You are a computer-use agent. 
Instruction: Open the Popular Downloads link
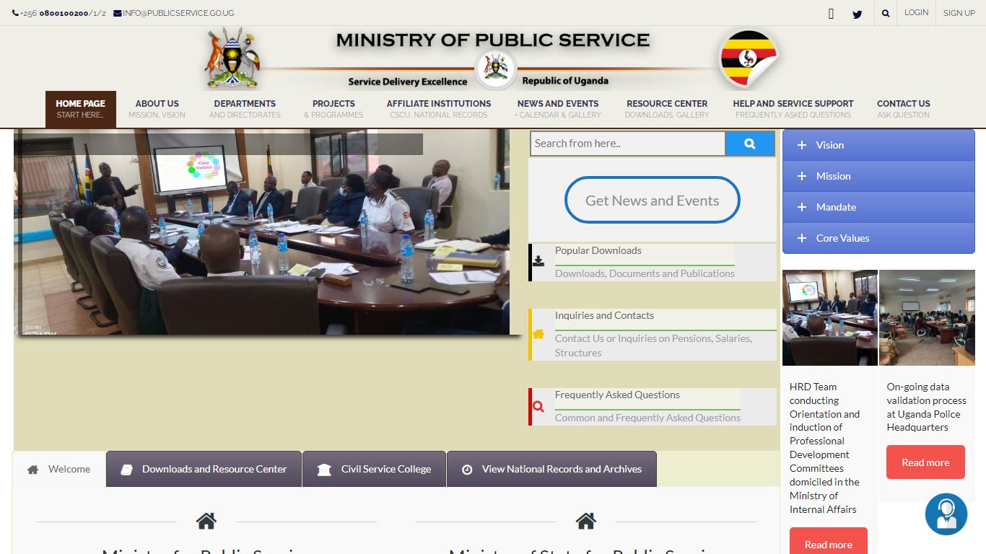(x=598, y=250)
